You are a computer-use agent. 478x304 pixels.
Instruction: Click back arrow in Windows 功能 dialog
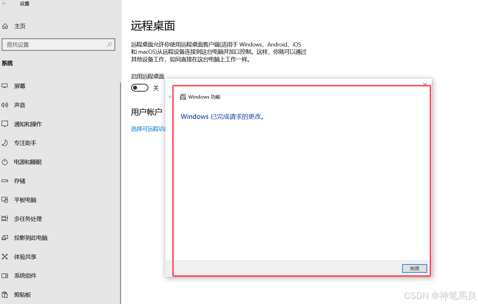tap(171, 97)
